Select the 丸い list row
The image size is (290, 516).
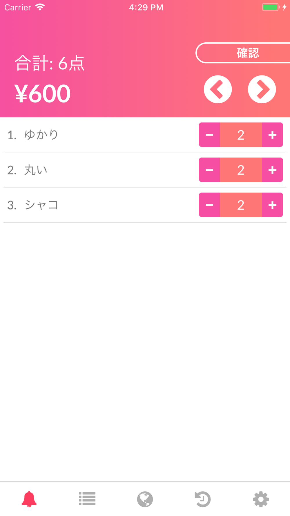coord(145,170)
